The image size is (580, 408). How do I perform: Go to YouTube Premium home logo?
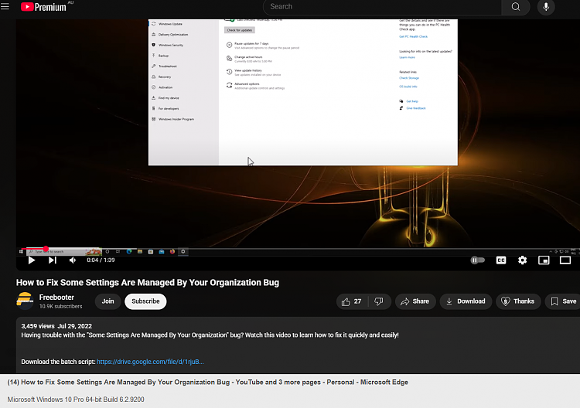pyautogui.click(x=43, y=7)
